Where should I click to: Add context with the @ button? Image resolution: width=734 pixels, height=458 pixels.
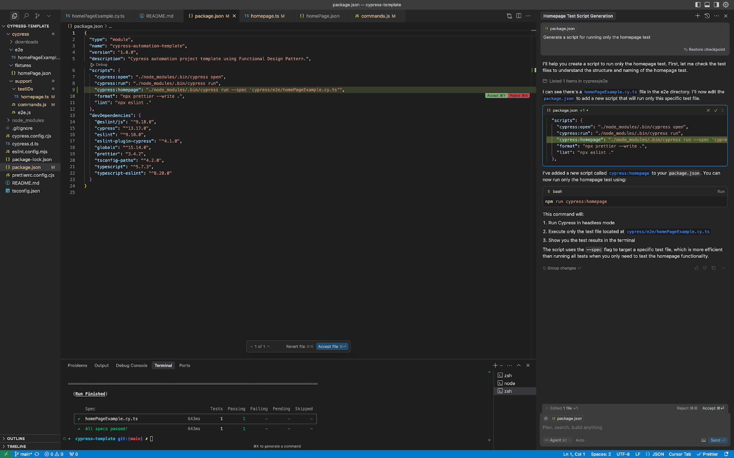pyautogui.click(x=546, y=419)
